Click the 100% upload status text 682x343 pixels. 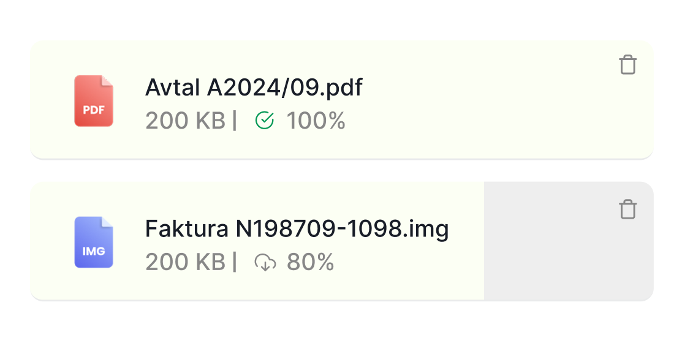point(316,121)
